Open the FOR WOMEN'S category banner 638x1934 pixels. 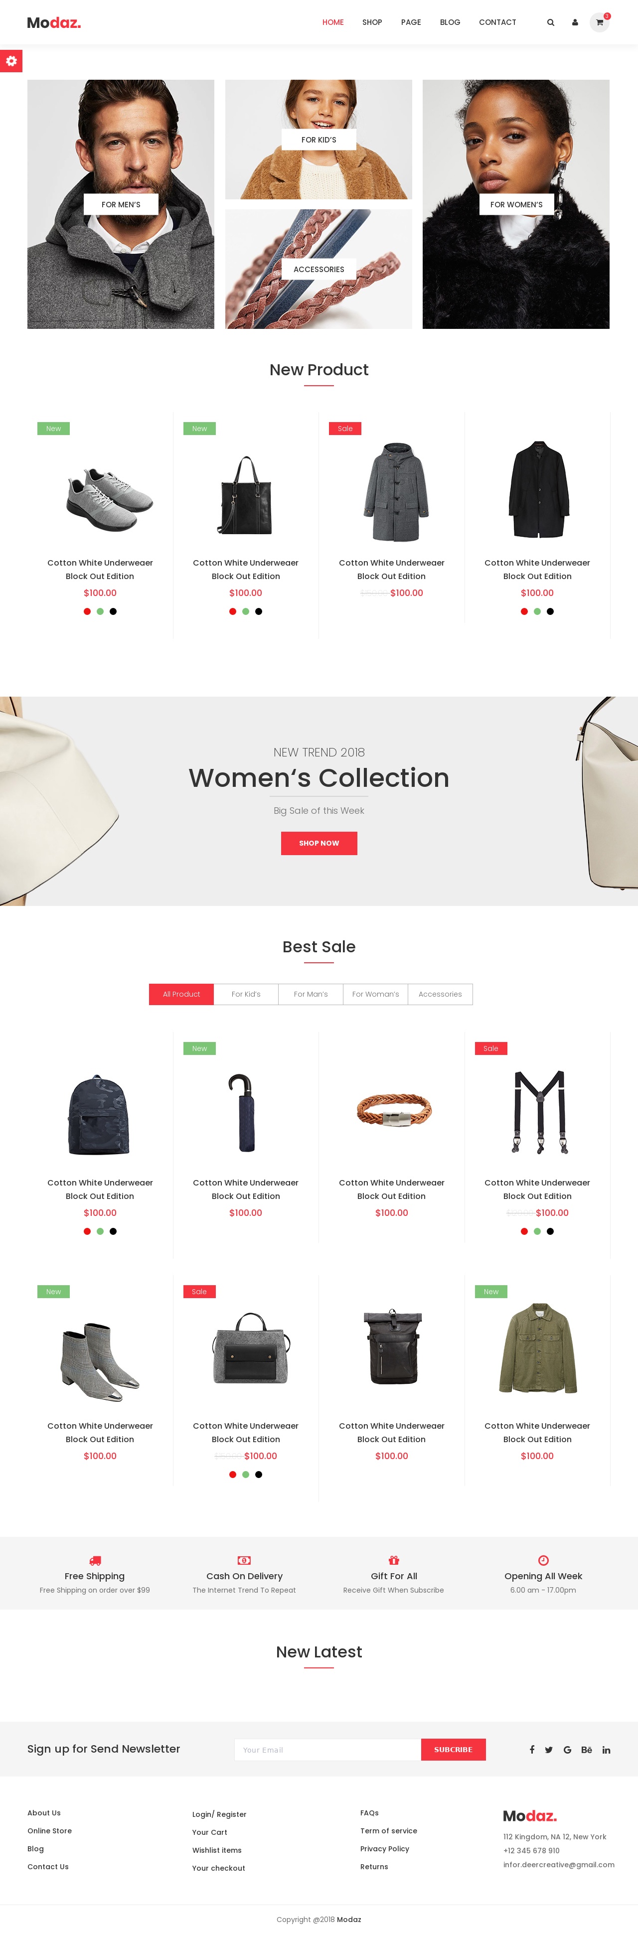pos(516,204)
